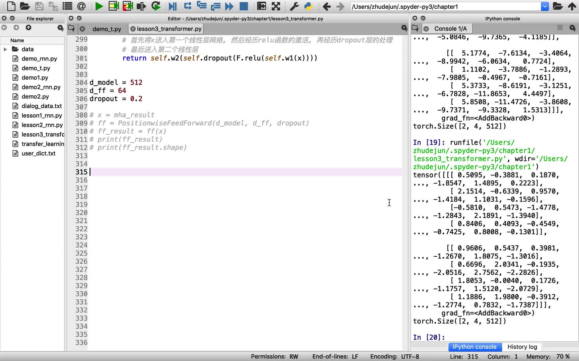Stop the current console command

[x=560, y=28]
